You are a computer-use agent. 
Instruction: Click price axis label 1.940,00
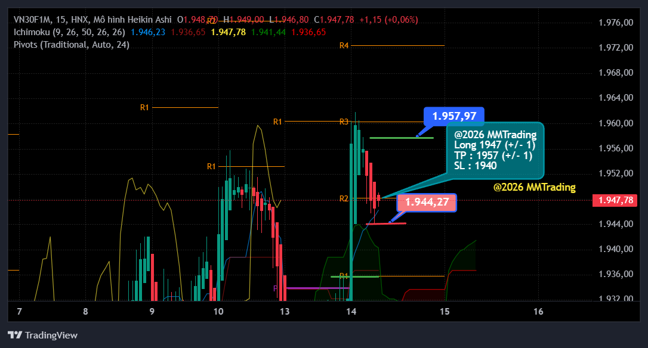(616, 249)
